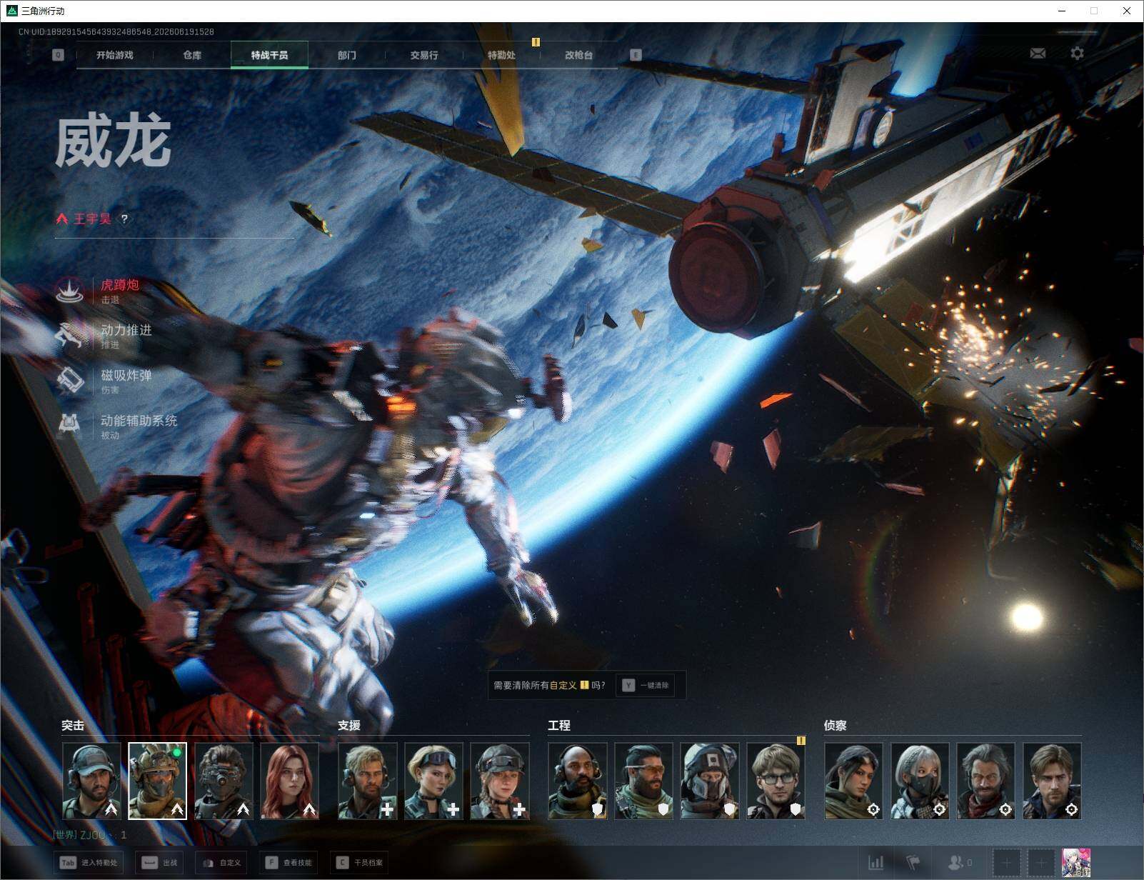This screenshot has height=880, width=1144.
Task: Click the 查看技能 F button
Action: tap(288, 863)
